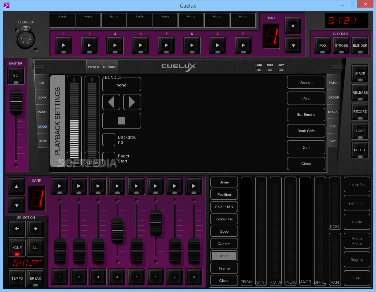Select ALL fixtures in the Selection section

(x=35, y=247)
